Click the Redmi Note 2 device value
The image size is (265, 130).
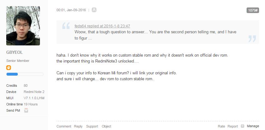tap(34, 92)
